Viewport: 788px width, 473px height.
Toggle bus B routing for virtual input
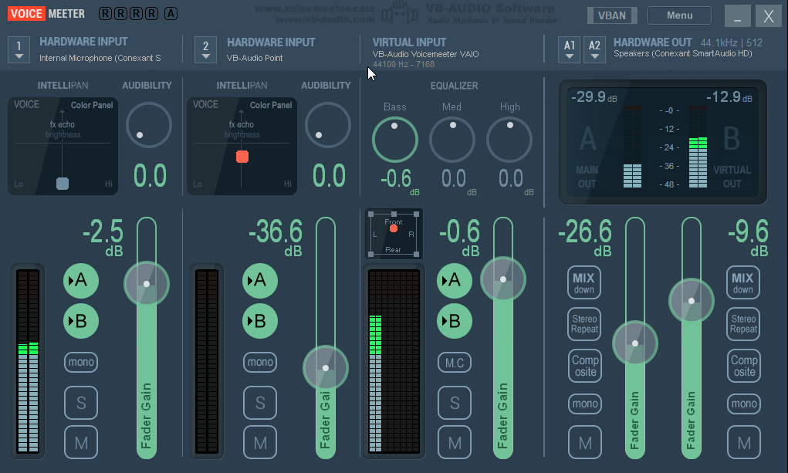(455, 321)
